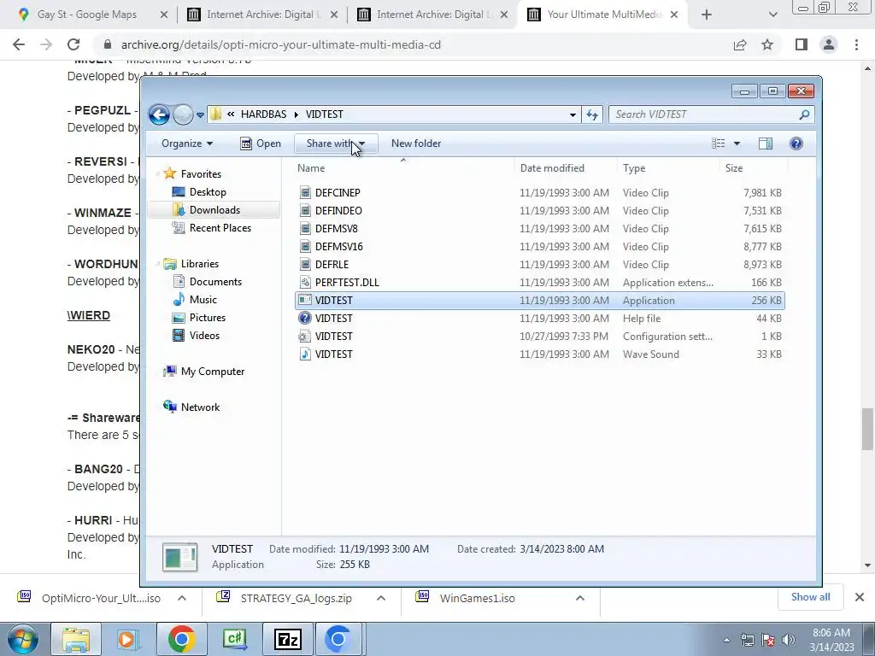Collapse the Favorites group
875x656 pixels.
click(x=157, y=174)
